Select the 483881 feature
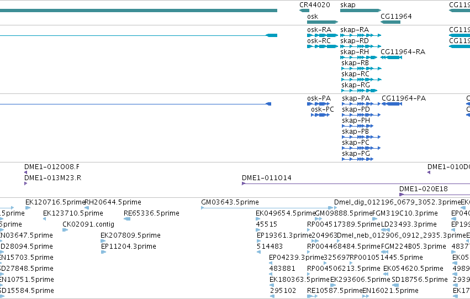This screenshot has height=299, width=470. tap(271, 274)
